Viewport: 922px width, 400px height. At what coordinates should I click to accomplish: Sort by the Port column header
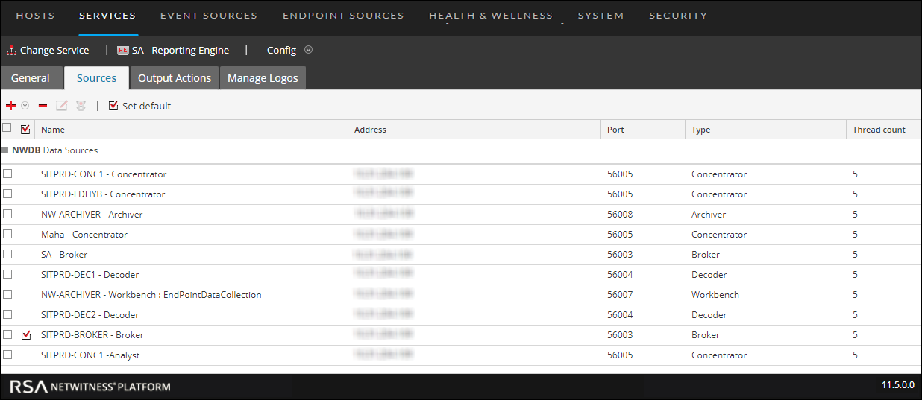click(615, 130)
